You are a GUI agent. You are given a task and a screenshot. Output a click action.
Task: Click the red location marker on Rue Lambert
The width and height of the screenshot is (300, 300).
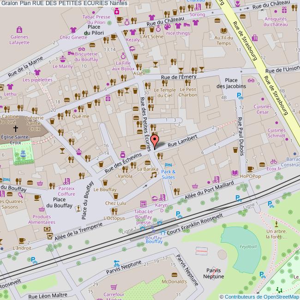[x=156, y=140]
